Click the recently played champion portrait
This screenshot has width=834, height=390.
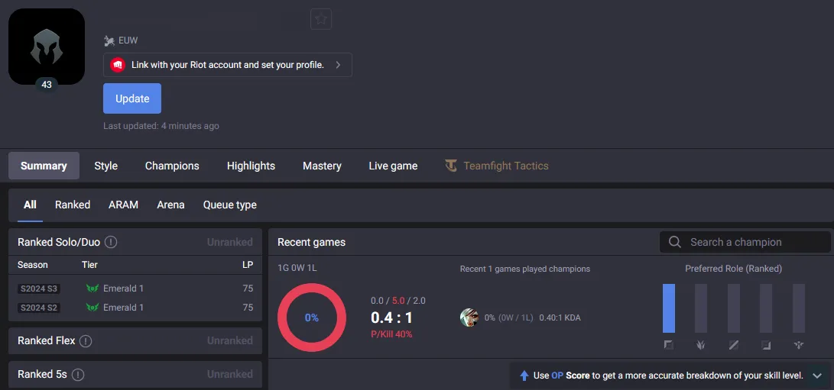pos(469,317)
